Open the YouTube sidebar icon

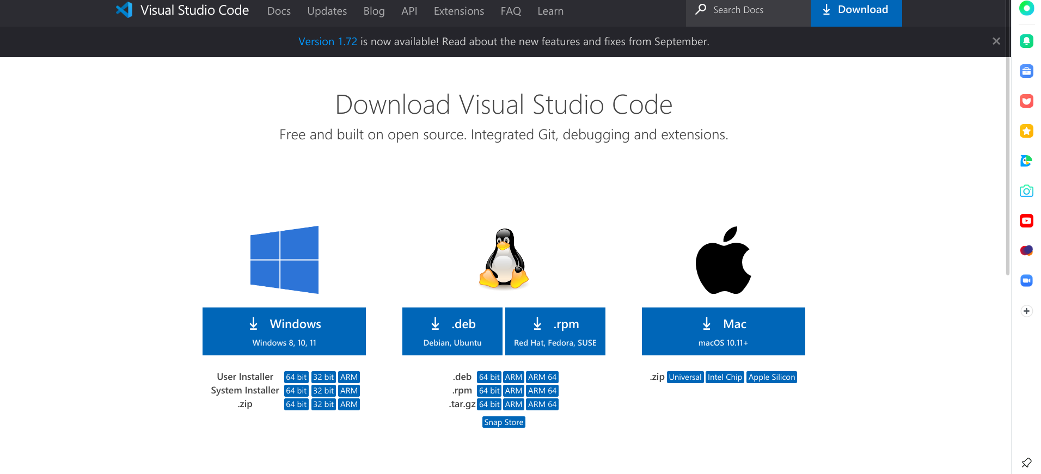(1026, 220)
